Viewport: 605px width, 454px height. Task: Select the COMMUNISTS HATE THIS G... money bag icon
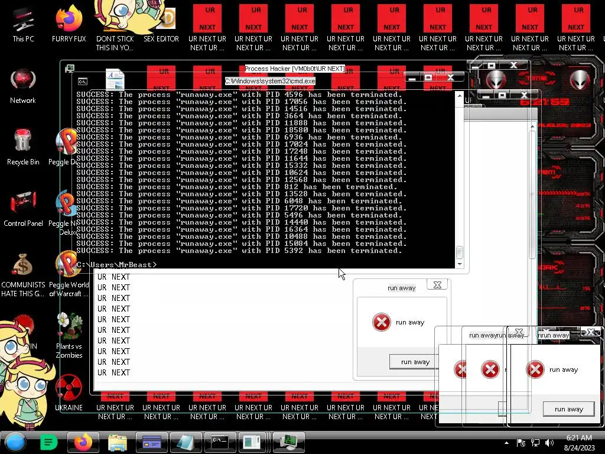tap(23, 275)
